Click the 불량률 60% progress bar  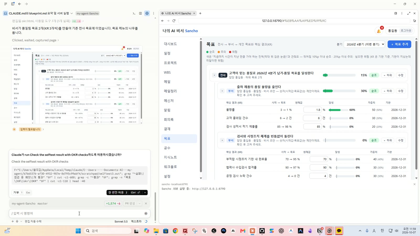338,110
